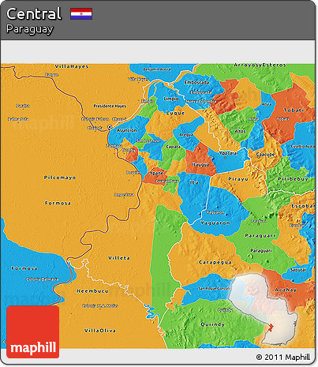Click the 'Central' map title
Viewport: 318px width, 367px height.
(x=34, y=13)
